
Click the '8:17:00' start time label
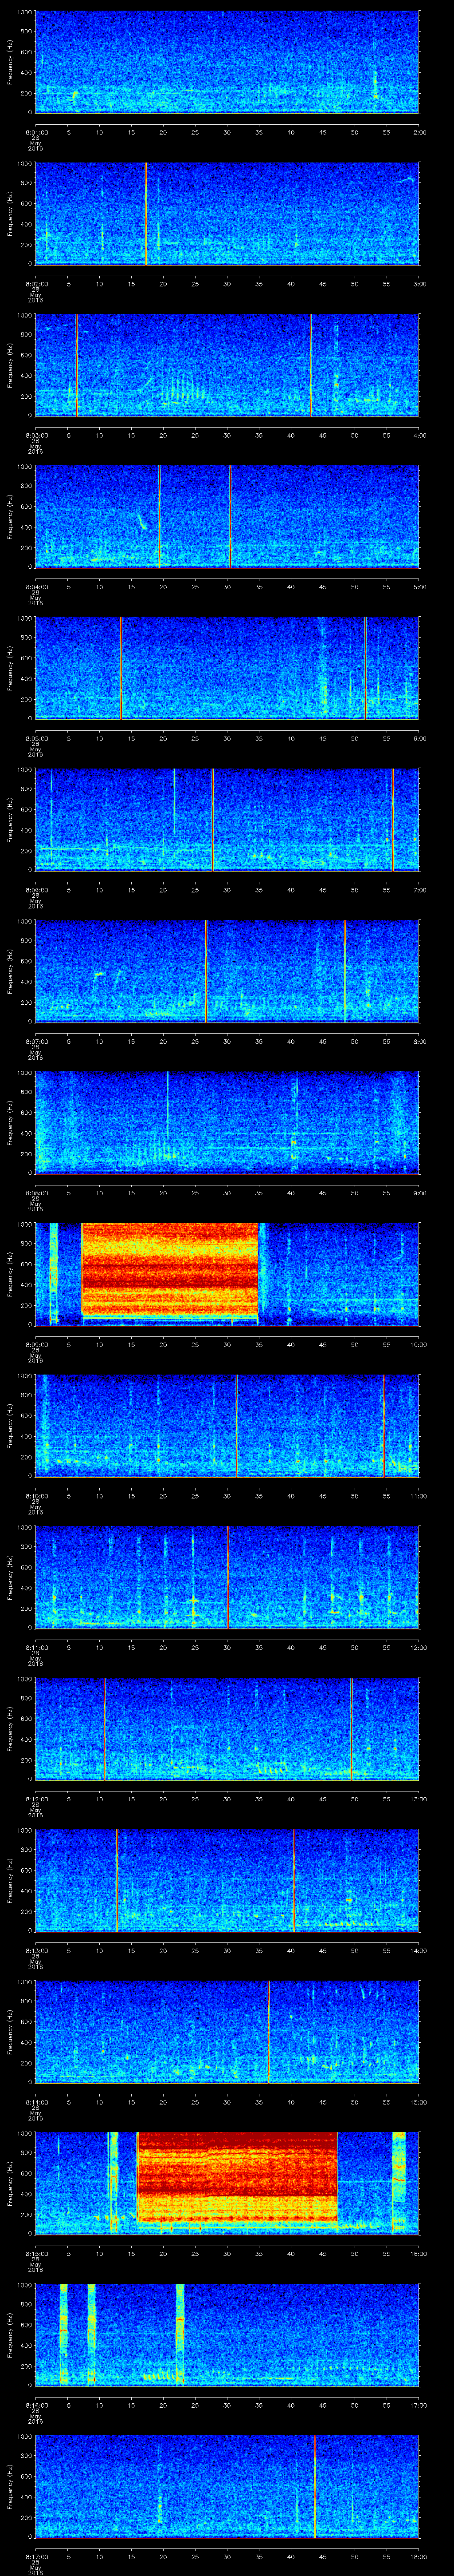coord(36,2556)
